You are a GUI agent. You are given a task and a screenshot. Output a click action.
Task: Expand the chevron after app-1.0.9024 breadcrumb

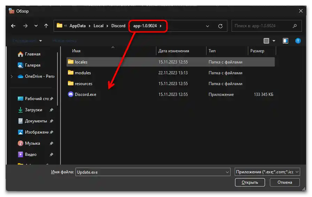[x=161, y=26]
